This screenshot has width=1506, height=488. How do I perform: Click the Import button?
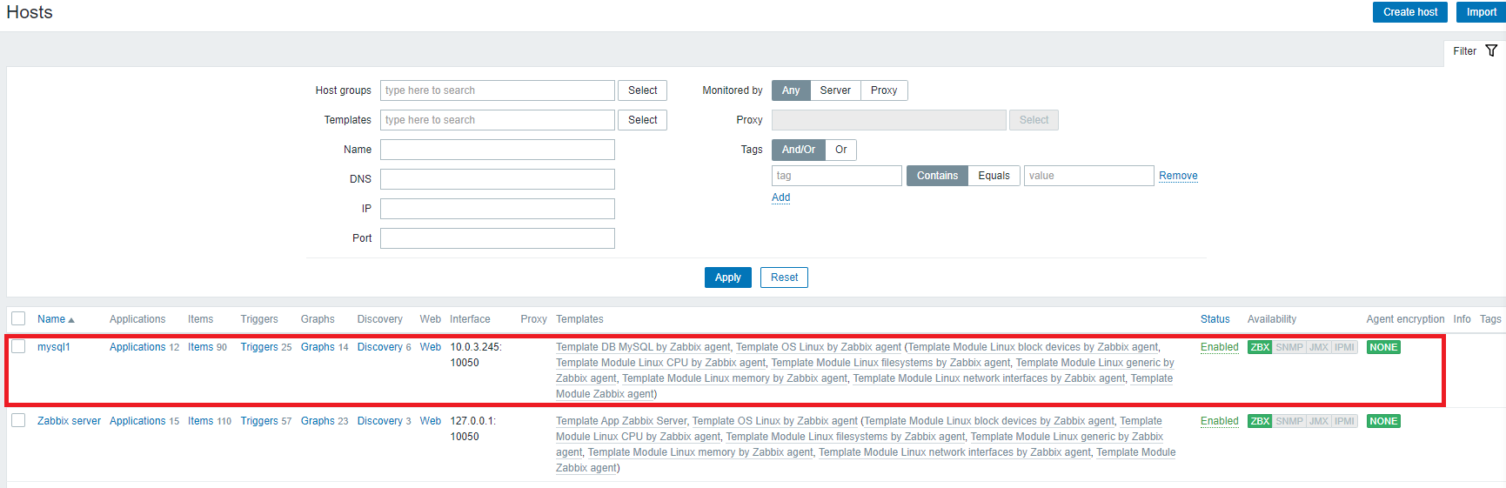tap(1481, 12)
